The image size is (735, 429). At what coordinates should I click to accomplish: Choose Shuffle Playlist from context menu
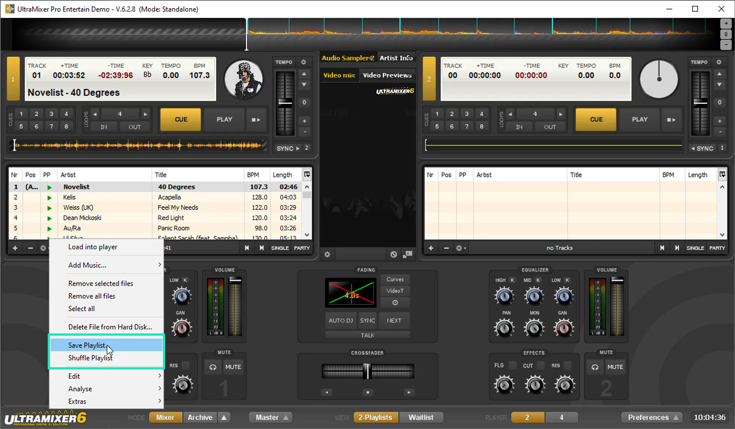click(90, 358)
